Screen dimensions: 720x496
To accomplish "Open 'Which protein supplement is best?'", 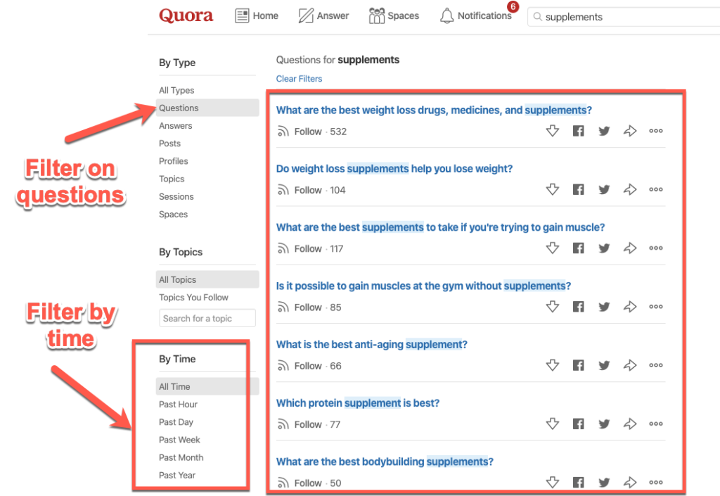I will tap(358, 403).
